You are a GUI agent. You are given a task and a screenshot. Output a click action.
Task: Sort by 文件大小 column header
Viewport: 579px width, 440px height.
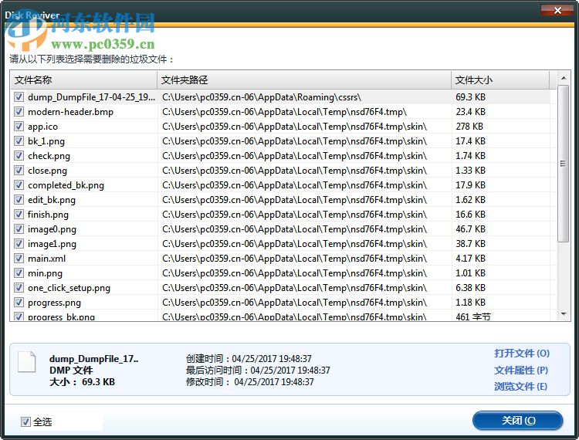pyautogui.click(x=500, y=80)
